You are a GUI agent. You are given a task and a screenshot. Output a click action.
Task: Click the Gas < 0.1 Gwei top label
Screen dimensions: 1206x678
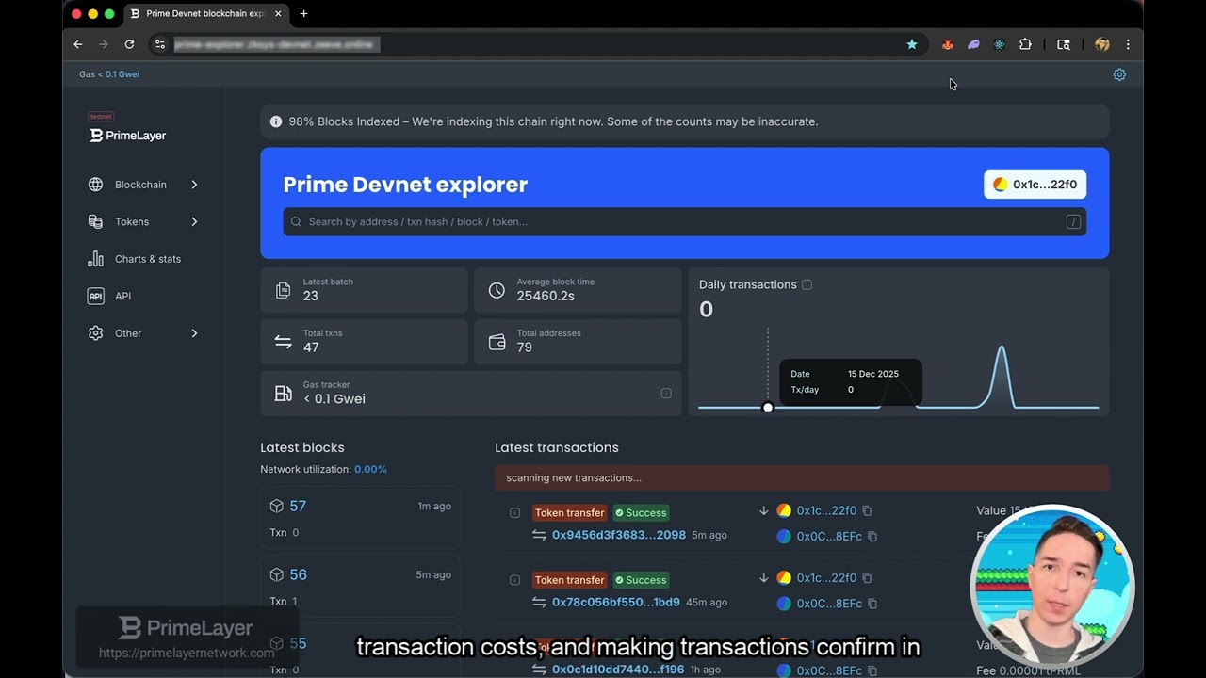109,74
